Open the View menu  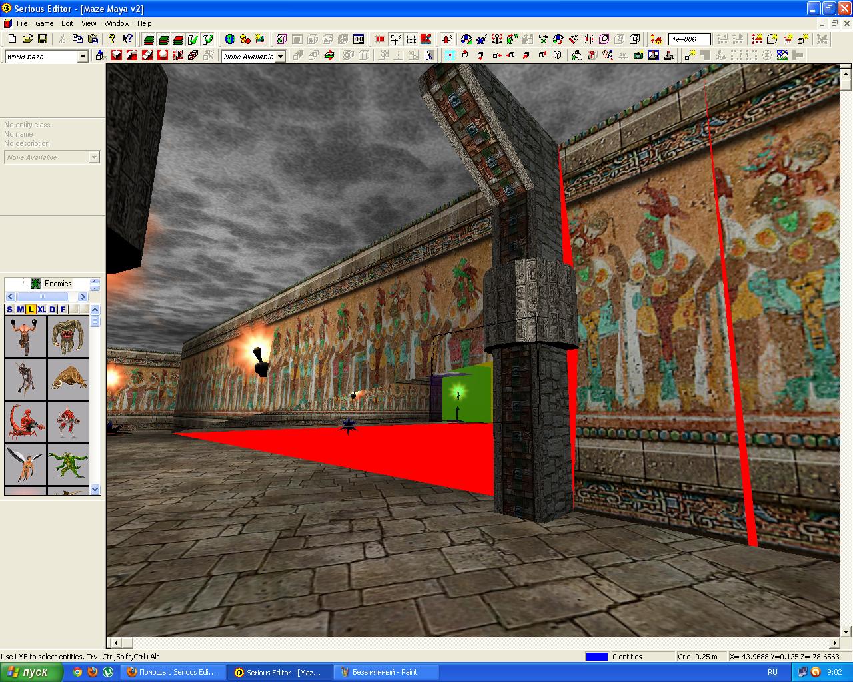tap(89, 23)
